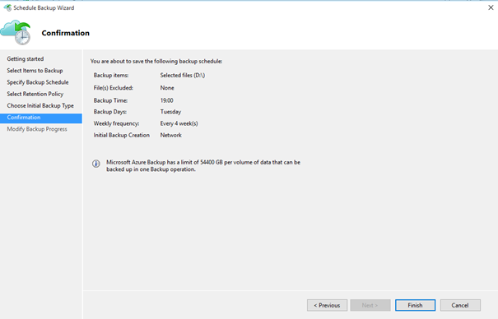Select the highlighted Confirmation step

click(x=41, y=118)
